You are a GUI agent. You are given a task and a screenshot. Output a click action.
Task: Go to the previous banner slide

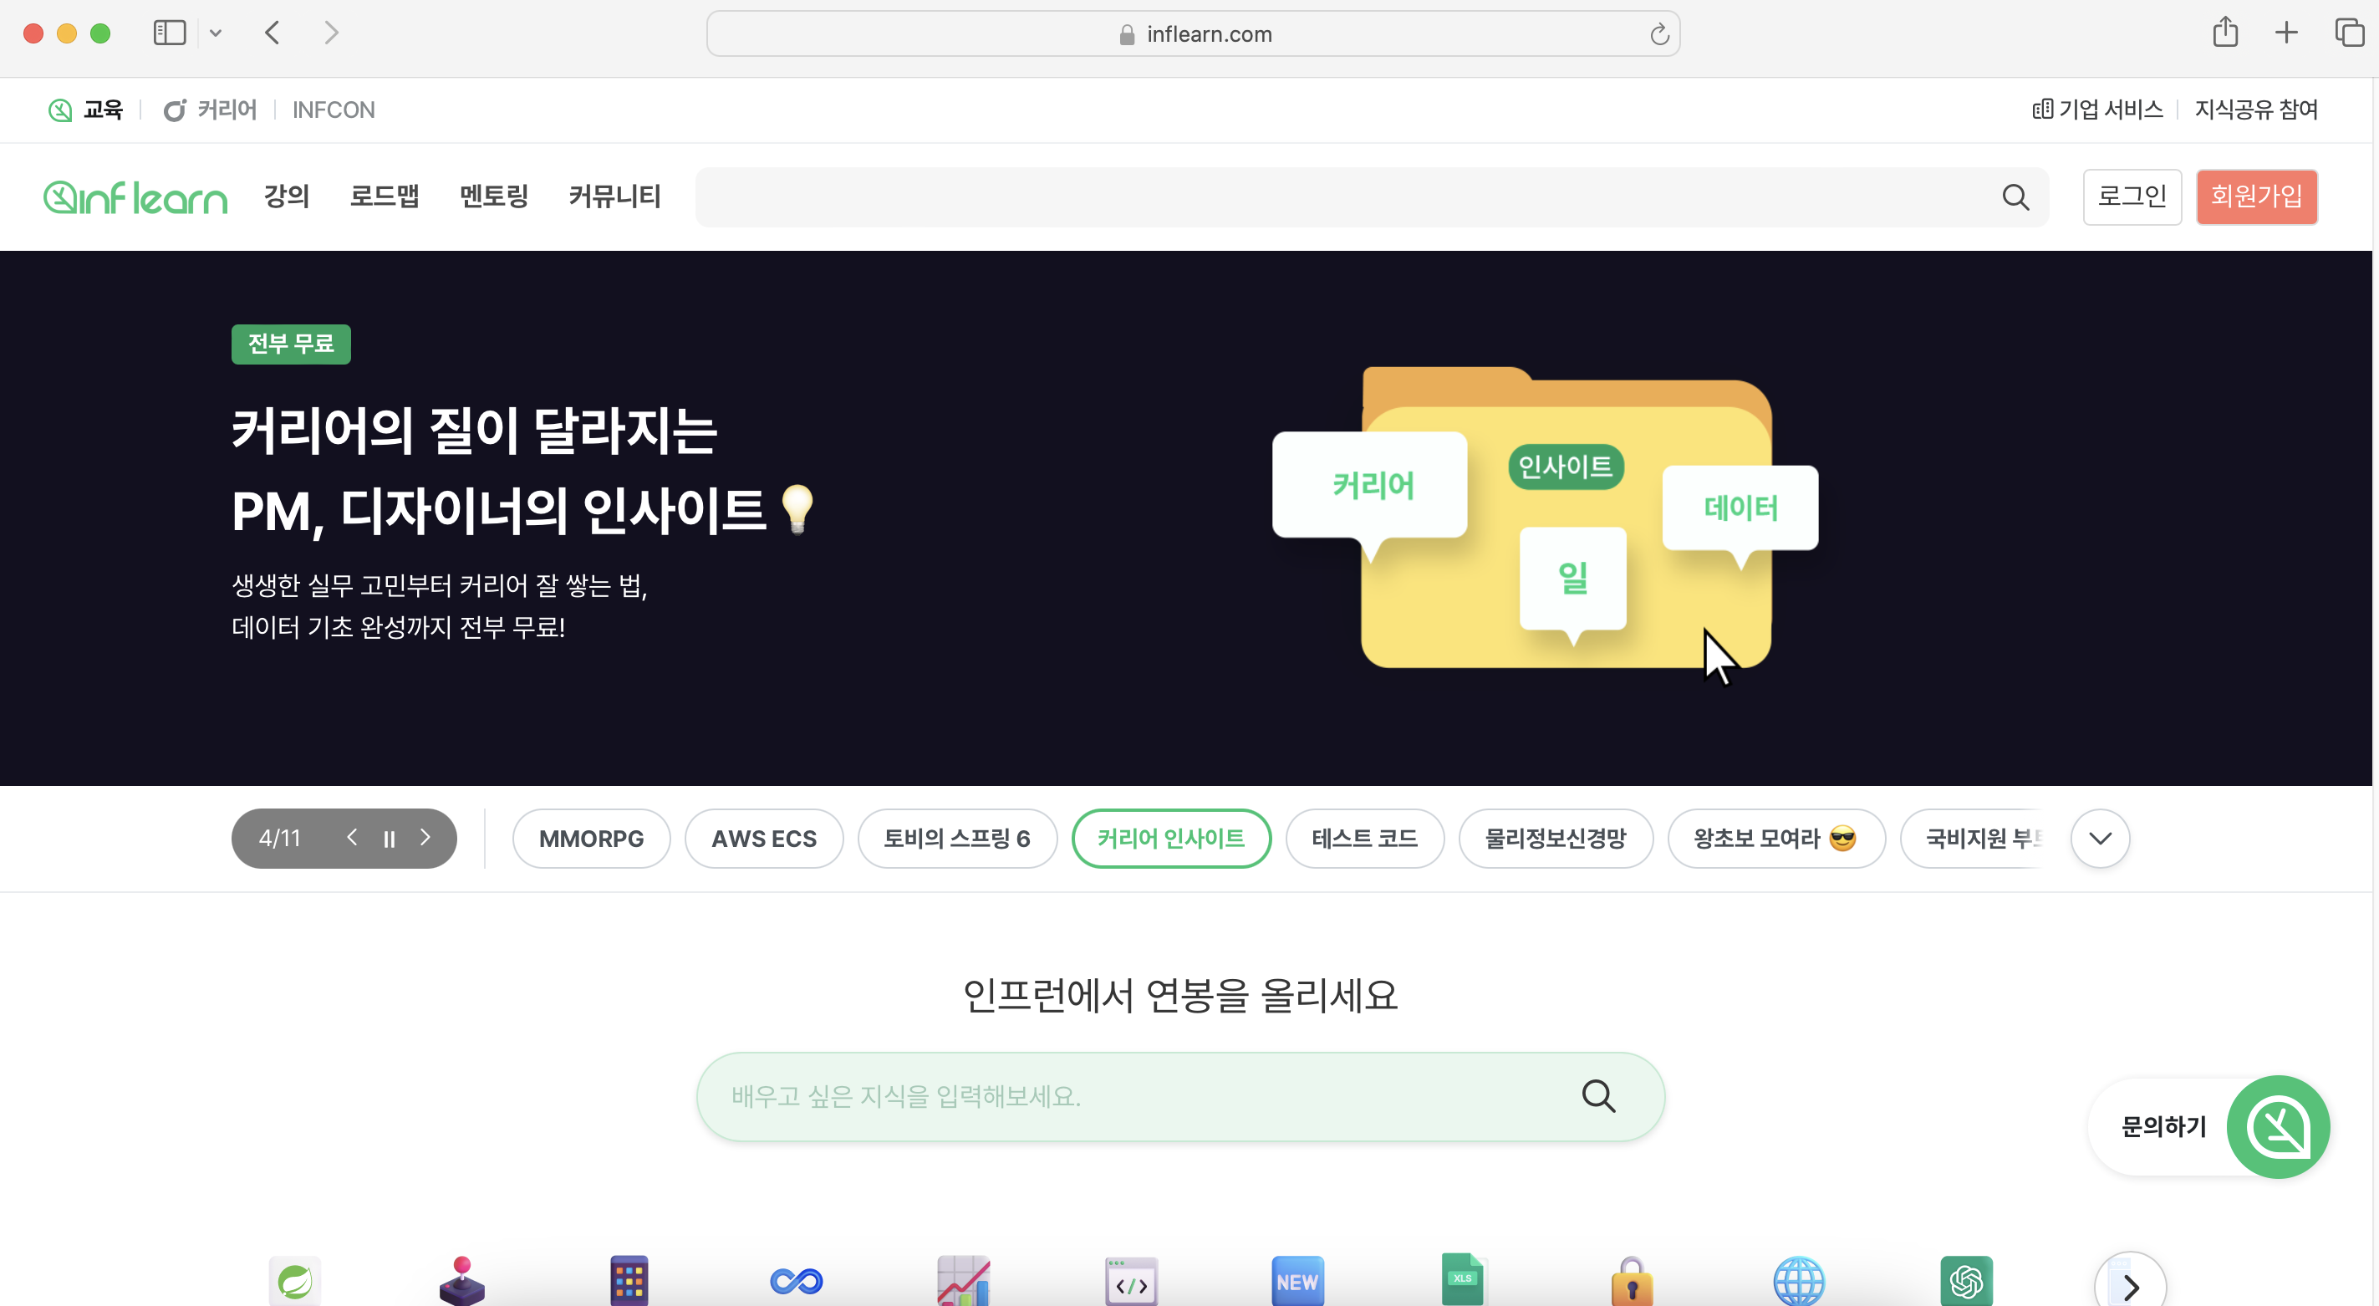point(352,837)
